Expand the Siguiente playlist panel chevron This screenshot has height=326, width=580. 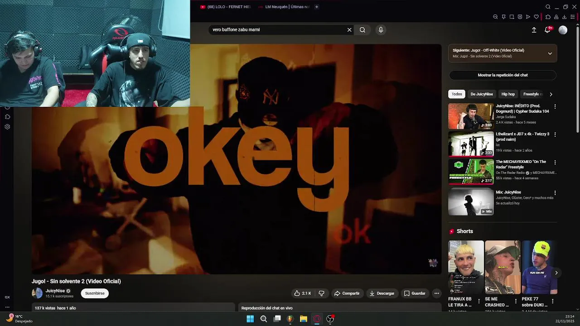pyautogui.click(x=550, y=53)
